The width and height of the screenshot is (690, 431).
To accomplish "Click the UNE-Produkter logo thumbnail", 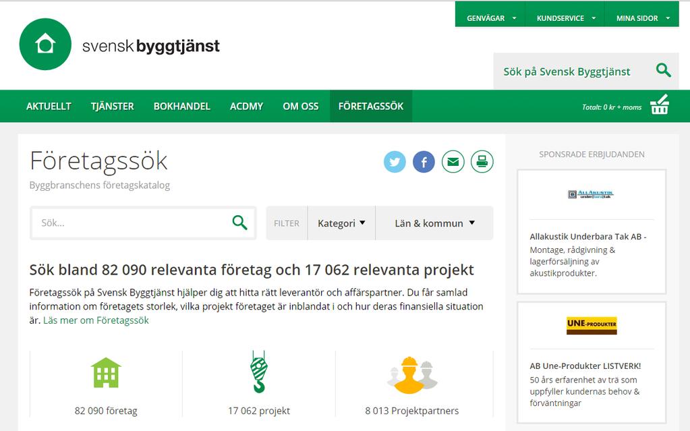I will [592, 325].
